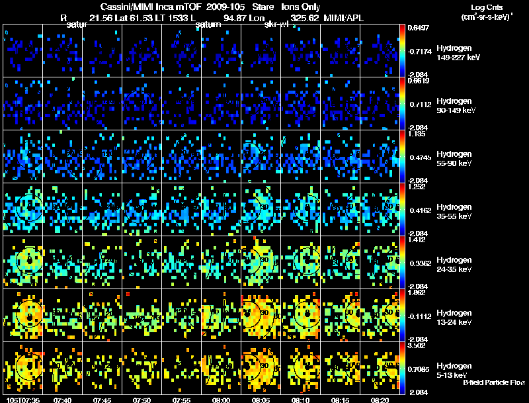Select the Hydrogen 90-149 keV image at 07:50
The width and height of the screenshot is (529, 403).
(142, 103)
